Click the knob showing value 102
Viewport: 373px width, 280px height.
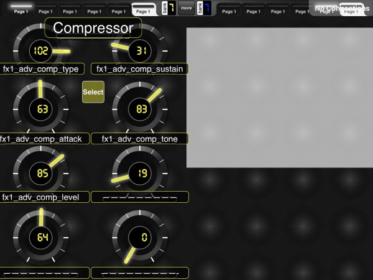click(x=41, y=51)
